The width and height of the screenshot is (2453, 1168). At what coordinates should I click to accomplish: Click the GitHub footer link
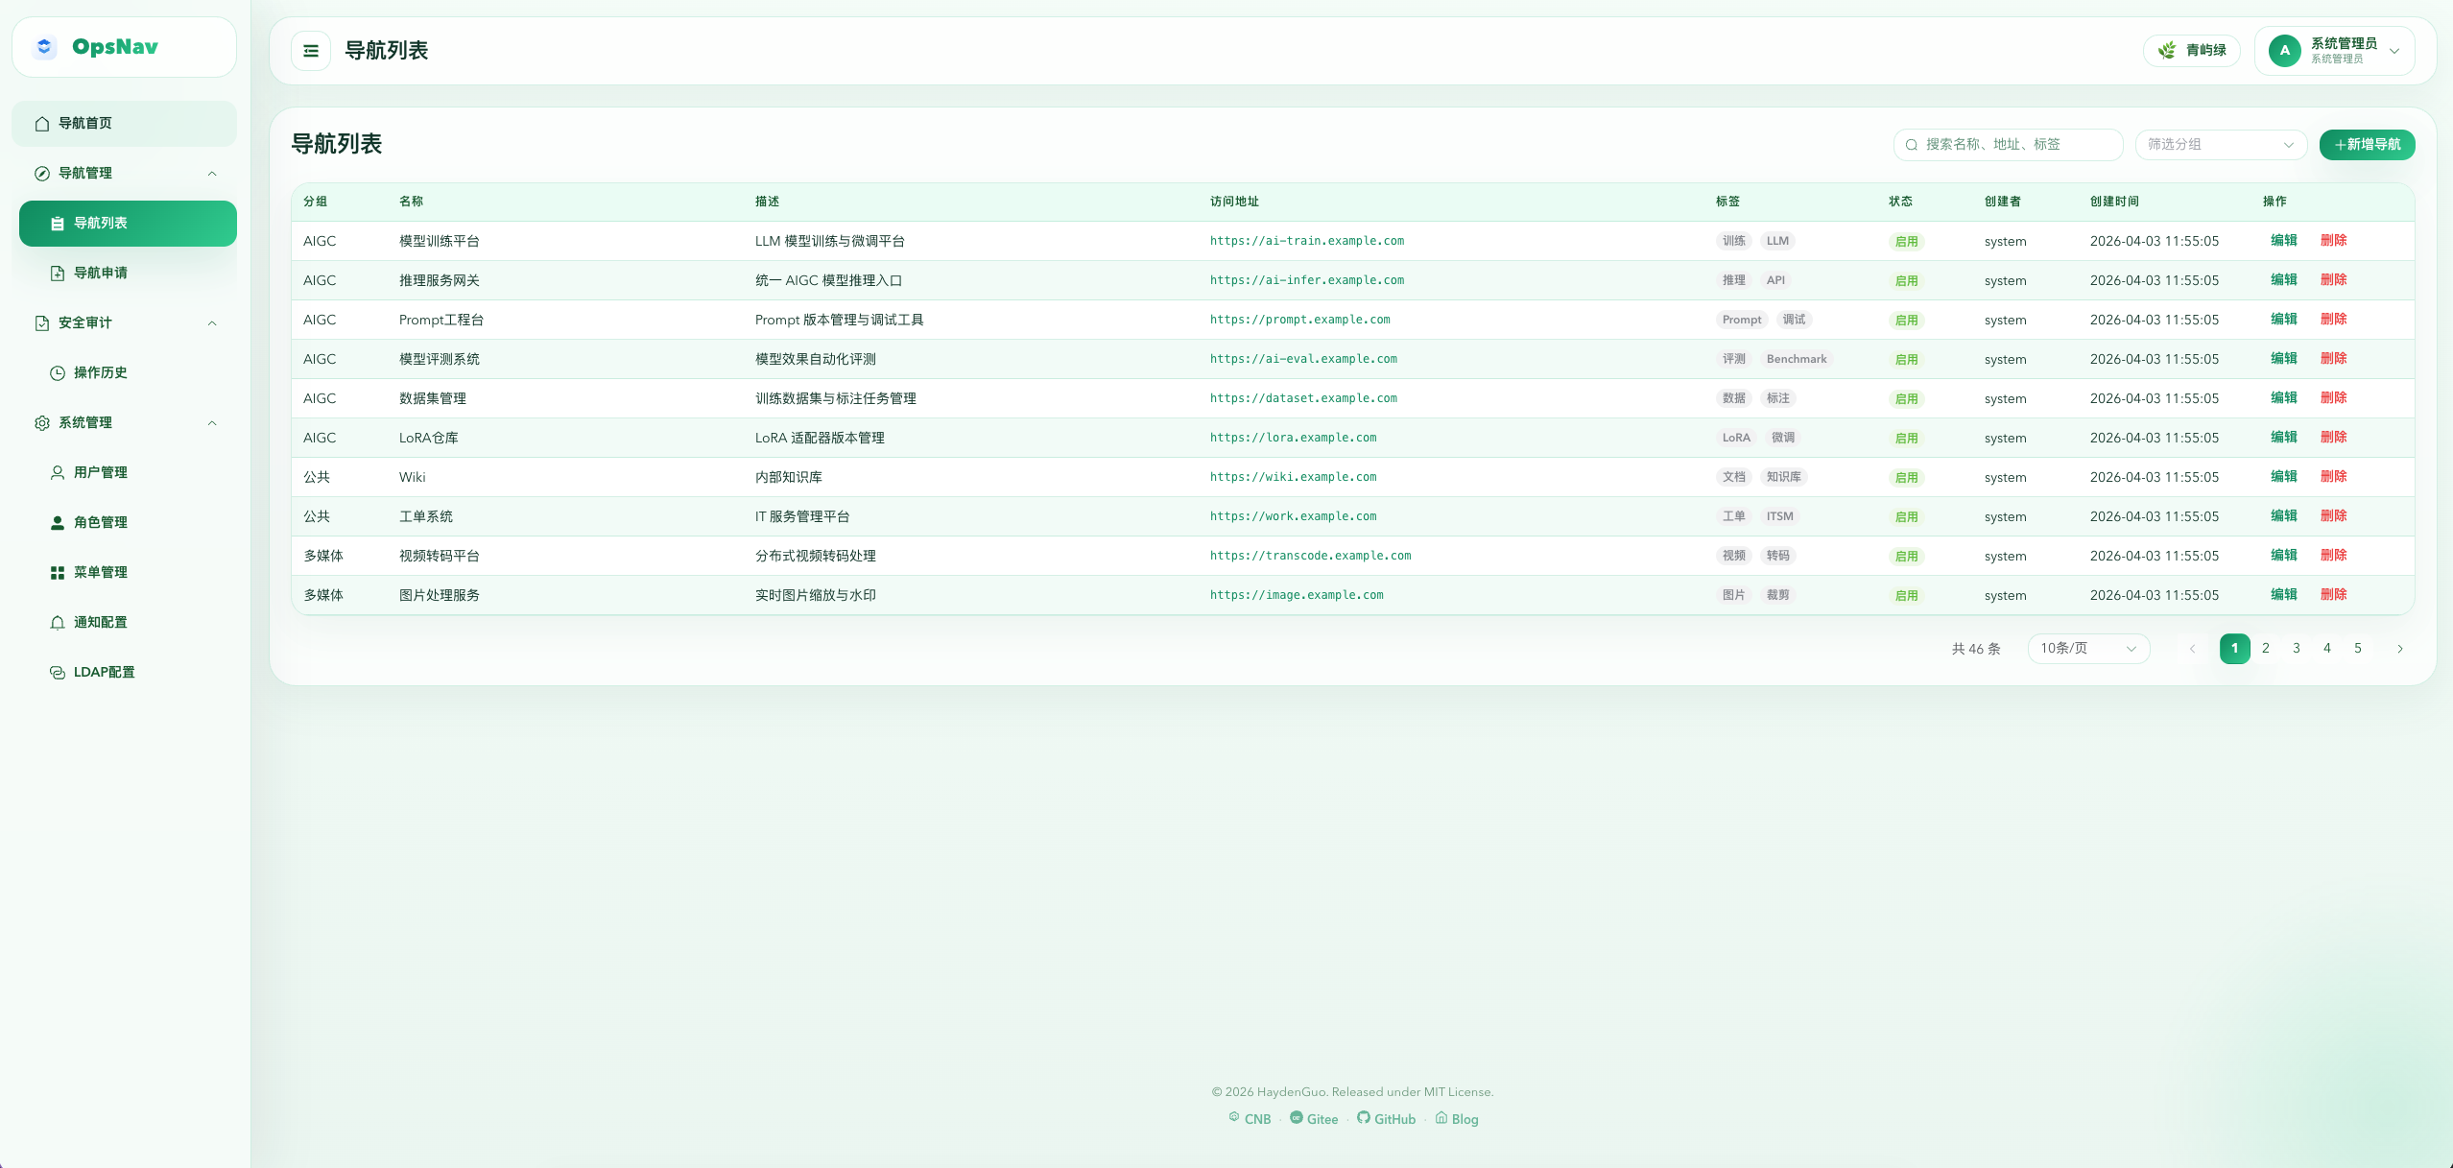point(1386,1119)
